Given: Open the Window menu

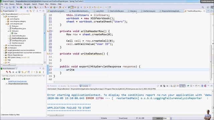Looking at the screenshot, I should pos(53,4).
